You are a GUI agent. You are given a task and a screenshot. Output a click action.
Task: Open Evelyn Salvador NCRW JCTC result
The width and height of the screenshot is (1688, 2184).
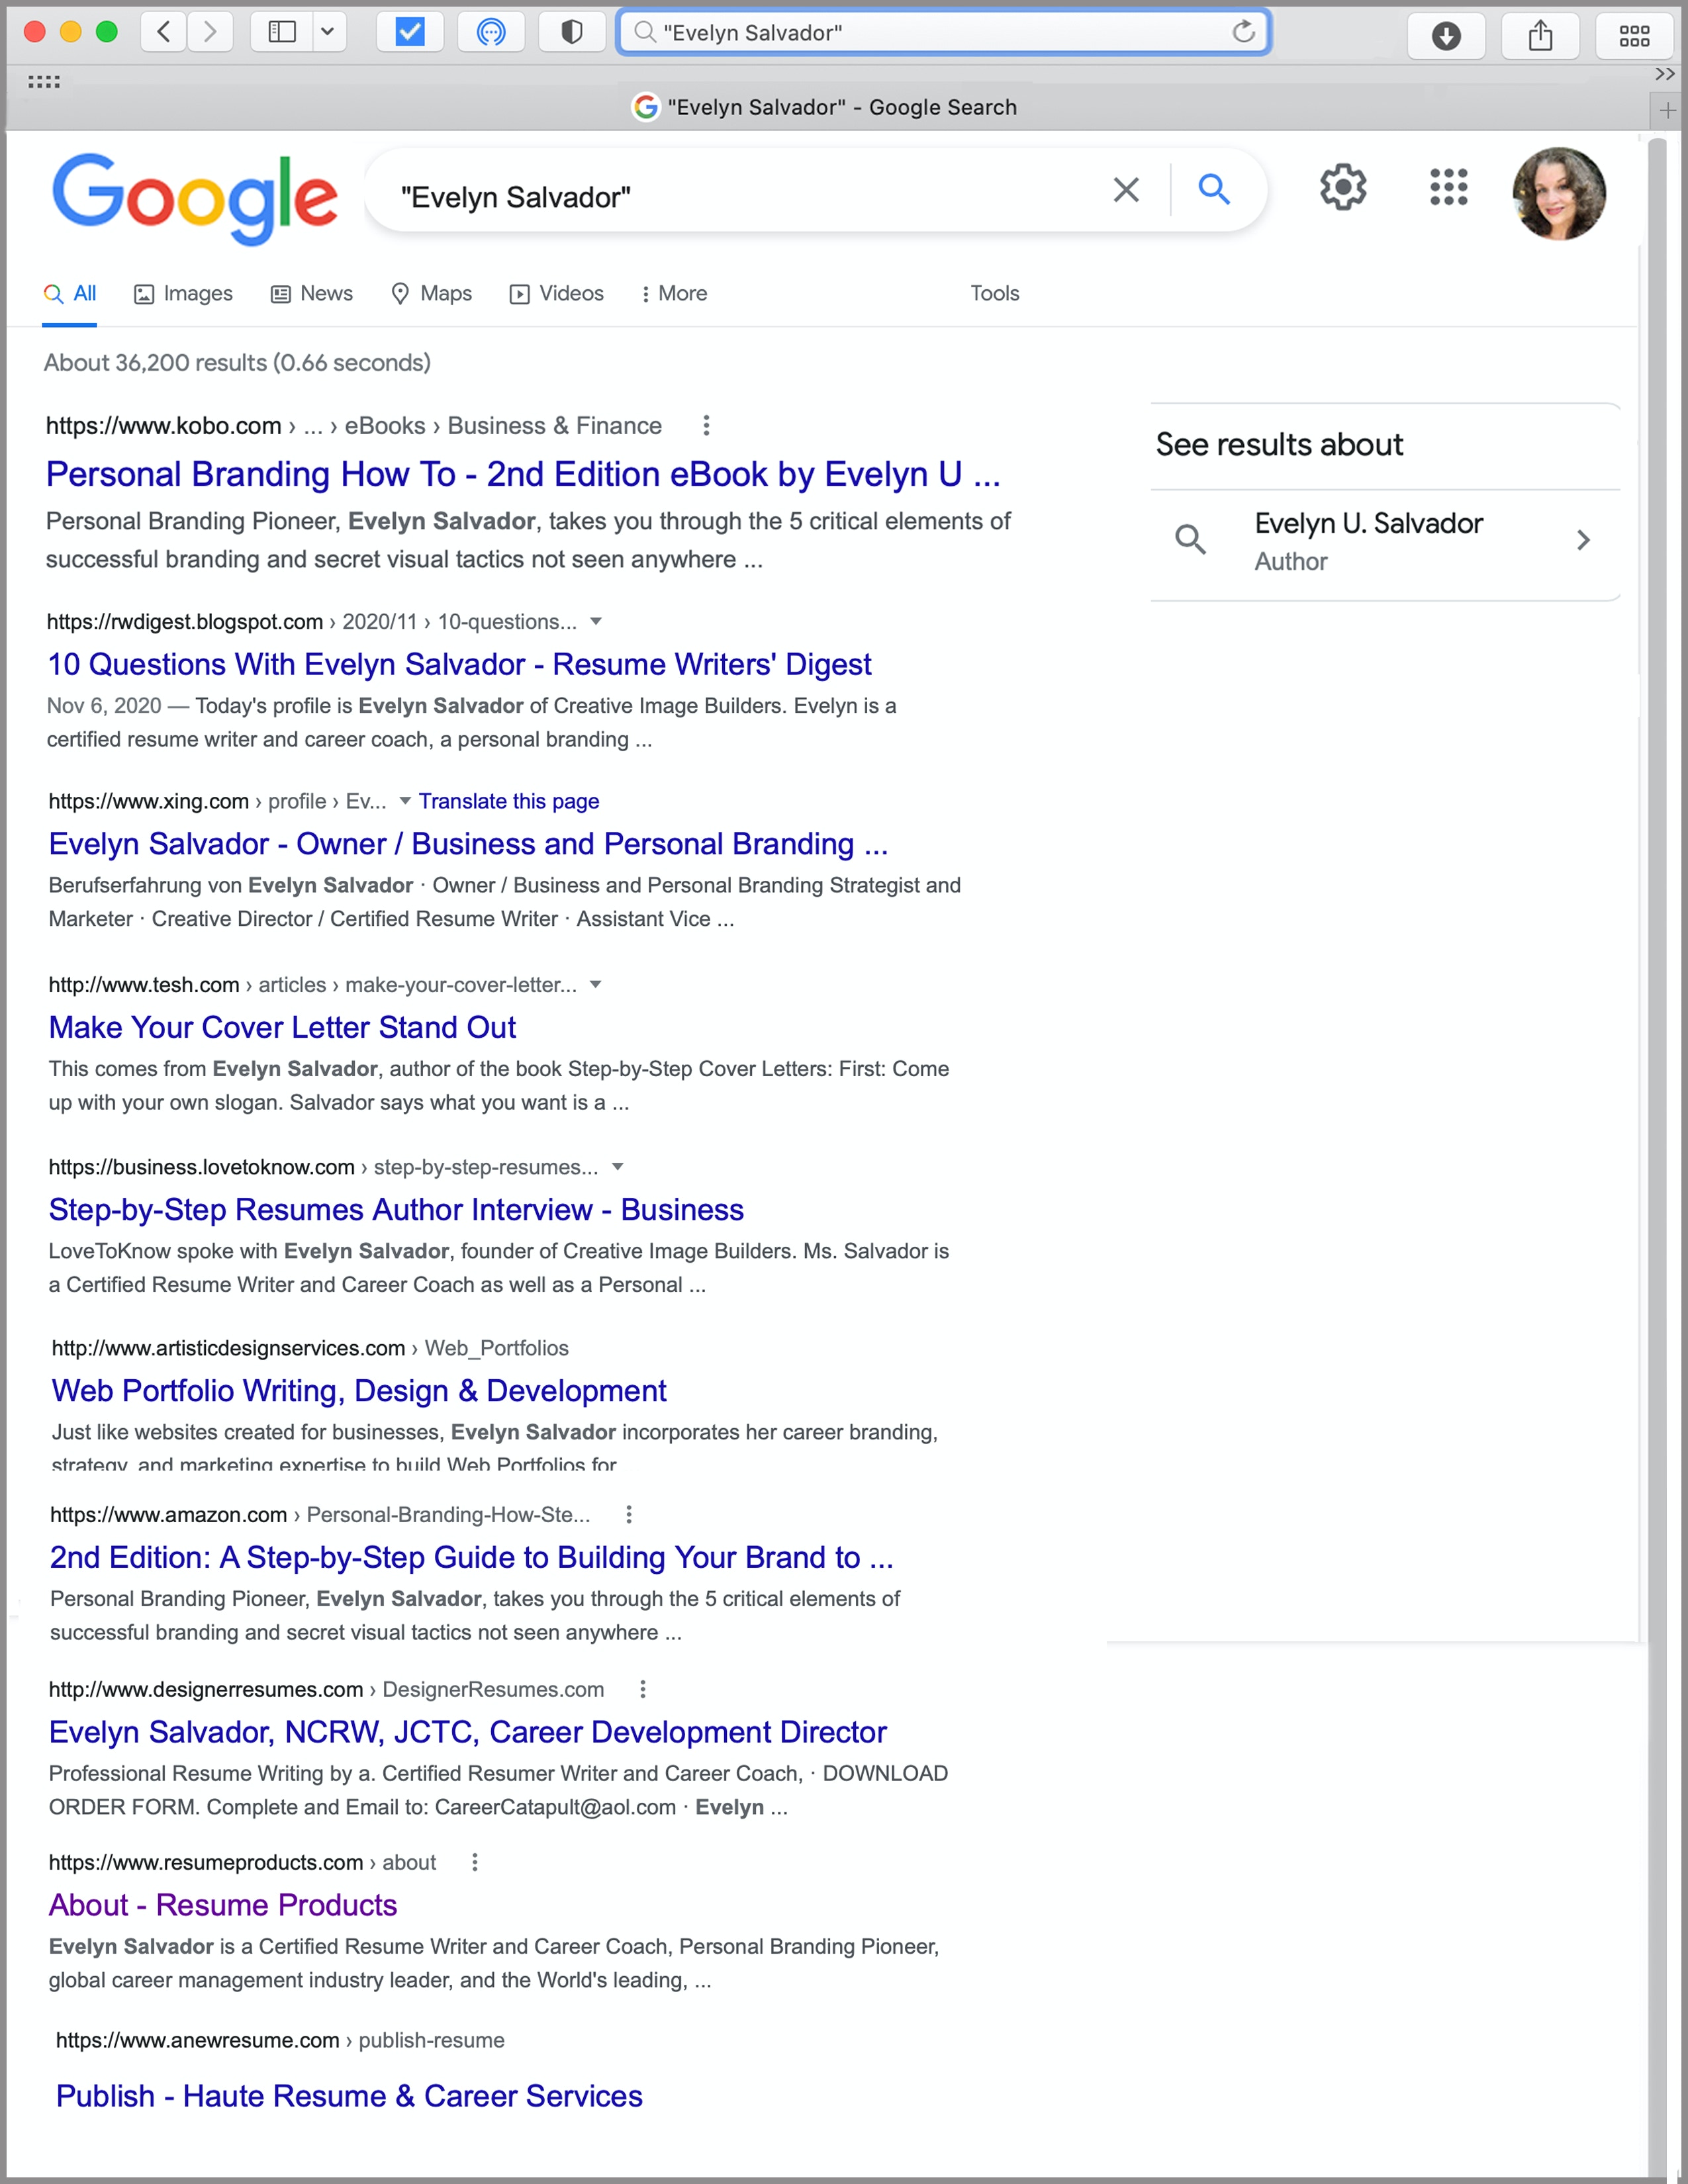tap(468, 1733)
